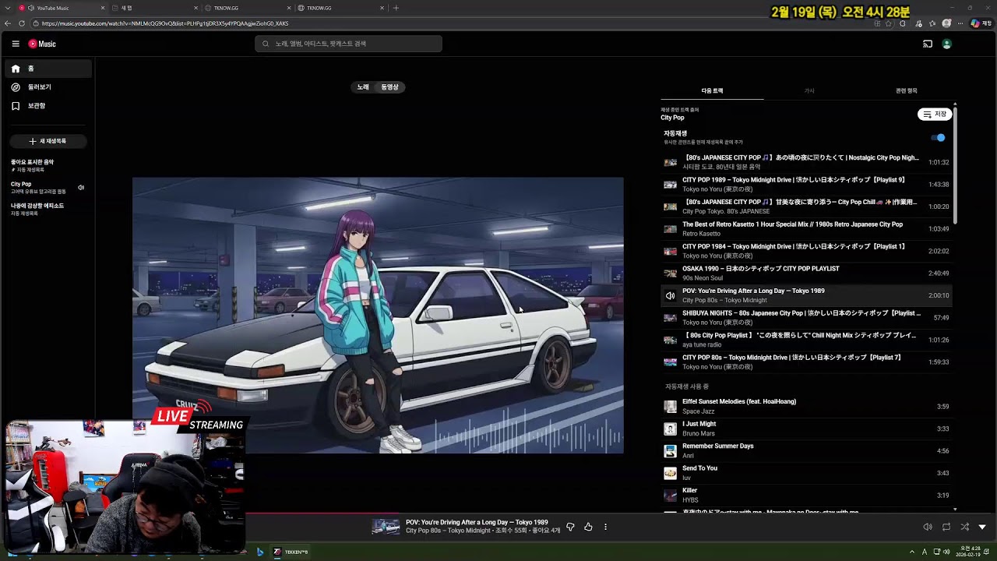Image resolution: width=997 pixels, height=561 pixels.
Task: Open the browser tab list dropdown arrow
Action: (x=7, y=8)
